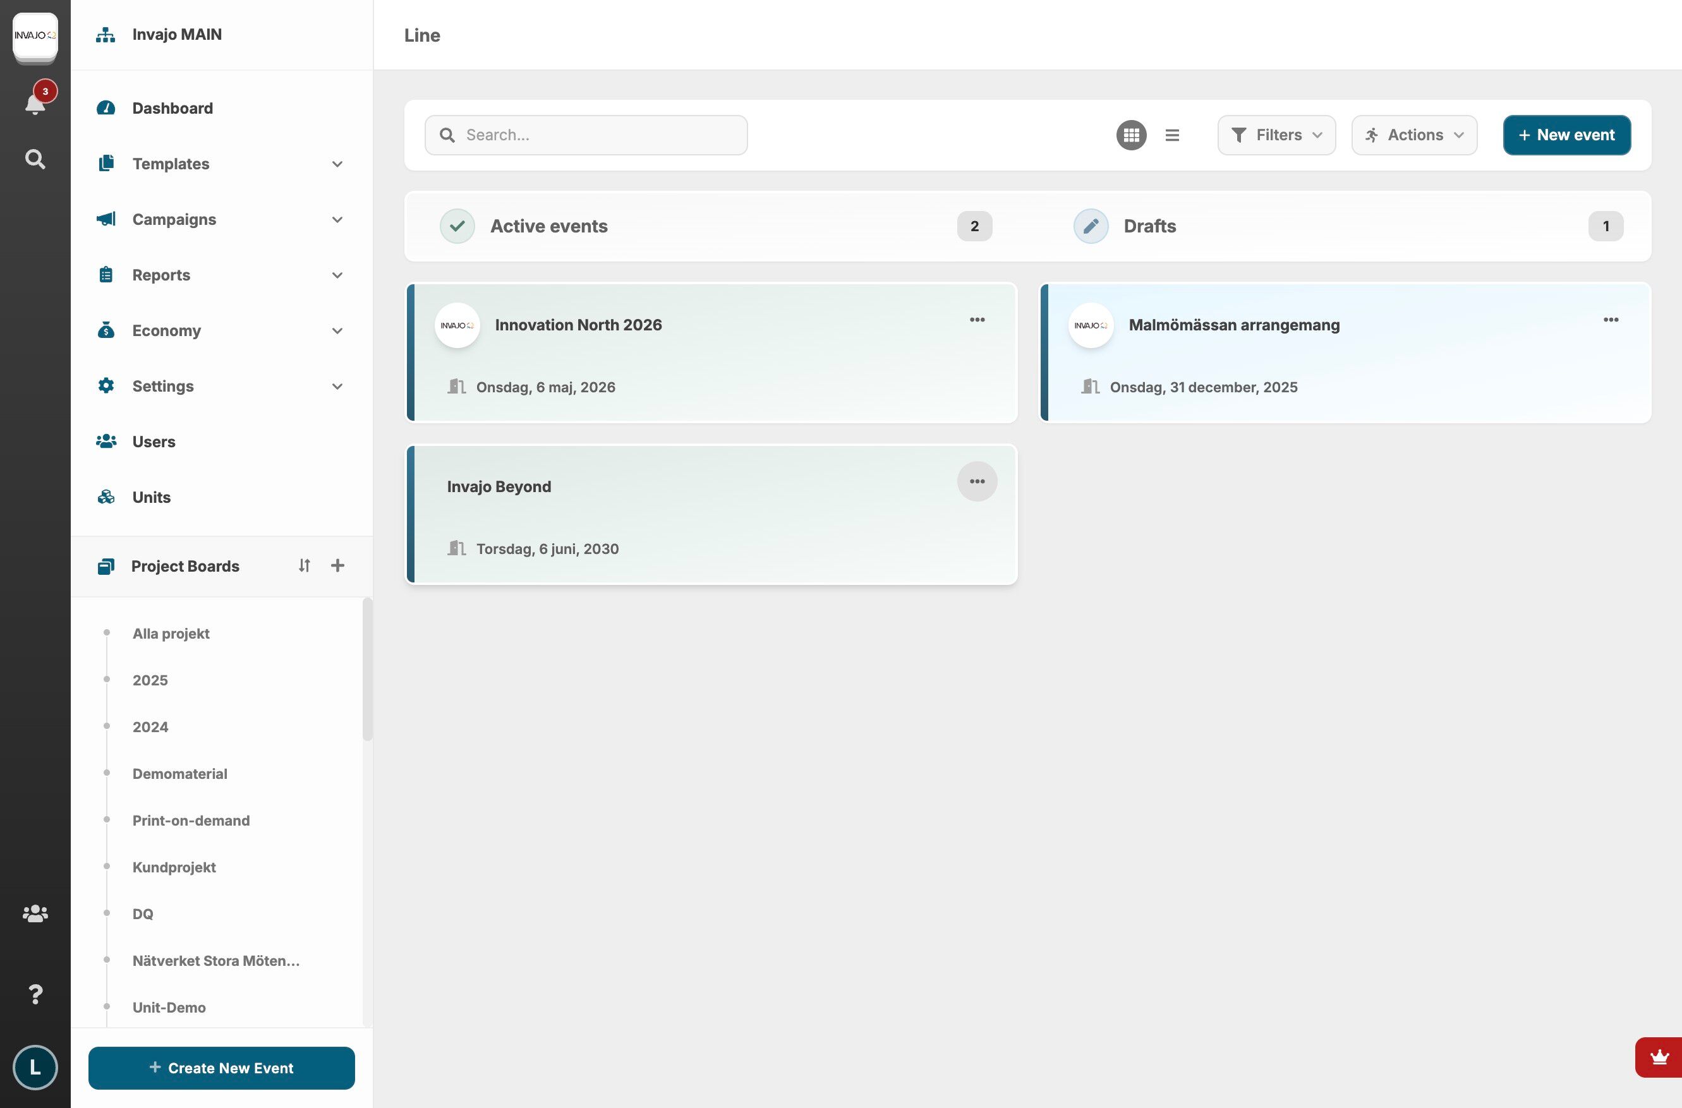Switch to grid view

pos(1131,135)
